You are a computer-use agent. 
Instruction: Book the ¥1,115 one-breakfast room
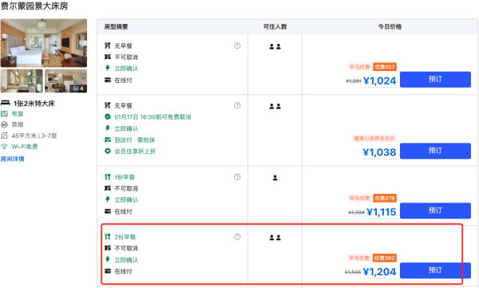pyautogui.click(x=435, y=211)
